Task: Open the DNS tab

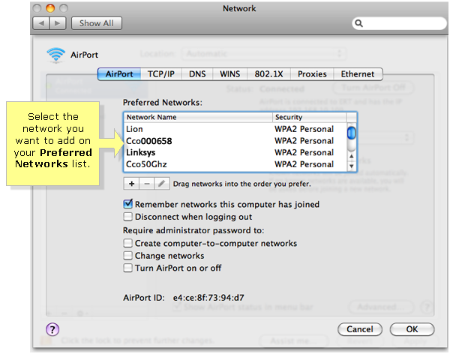Action: coord(197,74)
